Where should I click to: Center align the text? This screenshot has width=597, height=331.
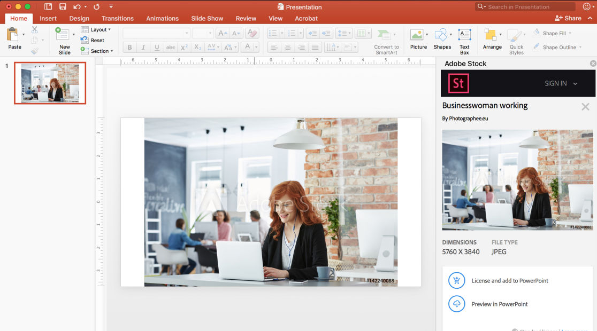(x=288, y=48)
